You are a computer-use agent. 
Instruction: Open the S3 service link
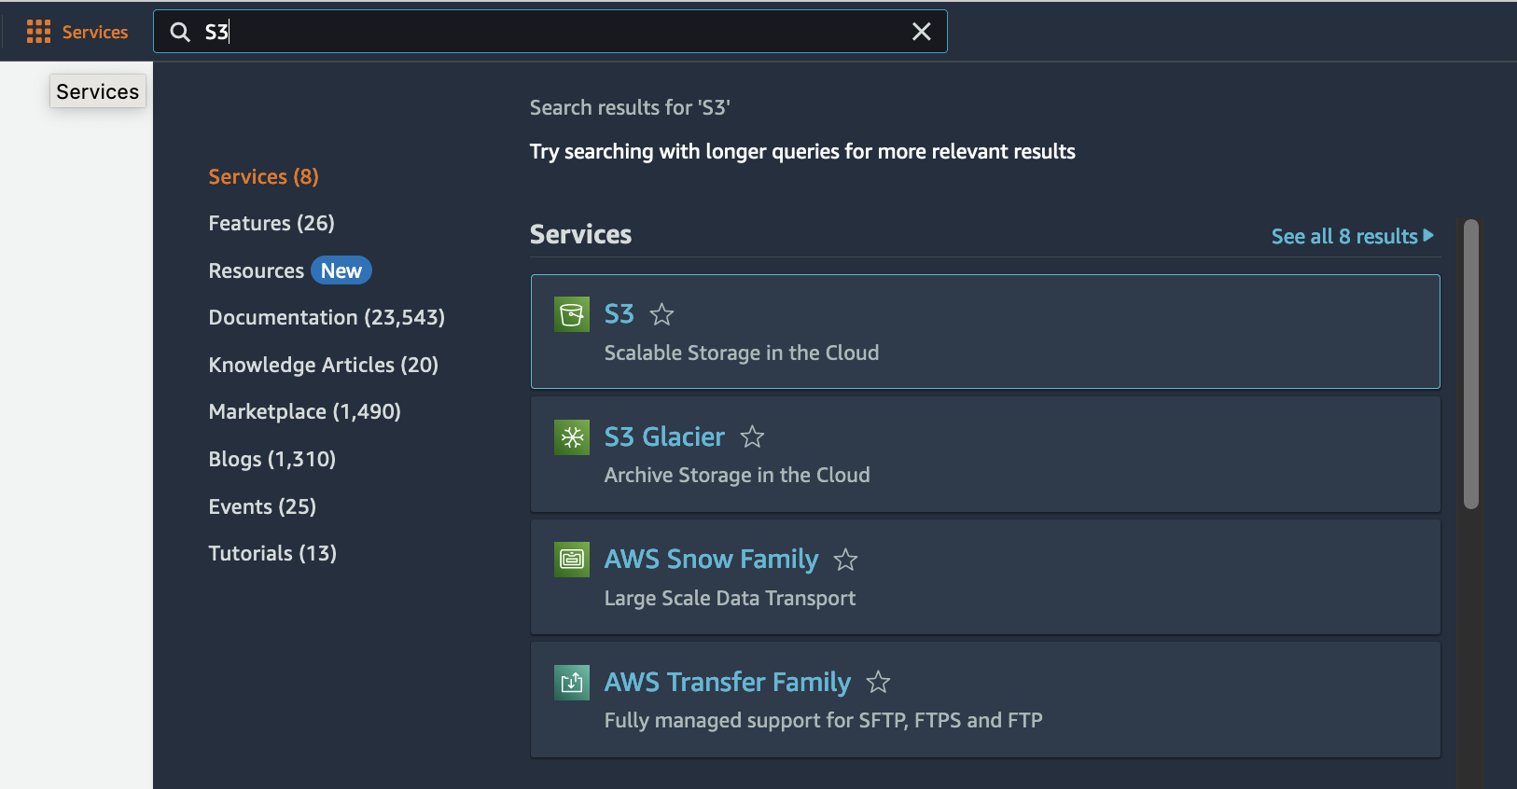619,314
